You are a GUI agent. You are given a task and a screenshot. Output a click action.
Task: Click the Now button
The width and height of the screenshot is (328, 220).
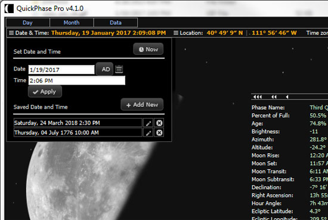coord(148,49)
